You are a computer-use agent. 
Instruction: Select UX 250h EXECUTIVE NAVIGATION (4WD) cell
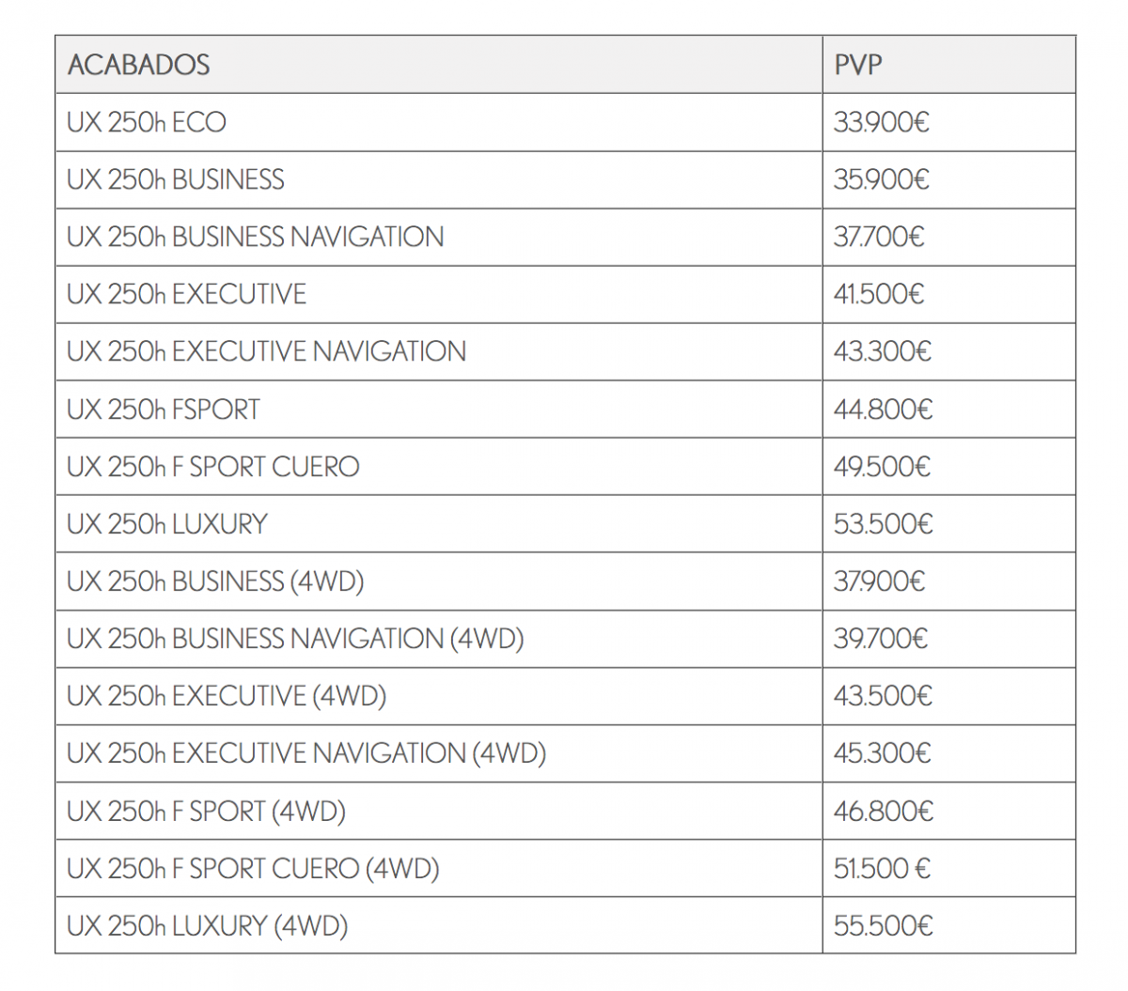click(x=306, y=753)
